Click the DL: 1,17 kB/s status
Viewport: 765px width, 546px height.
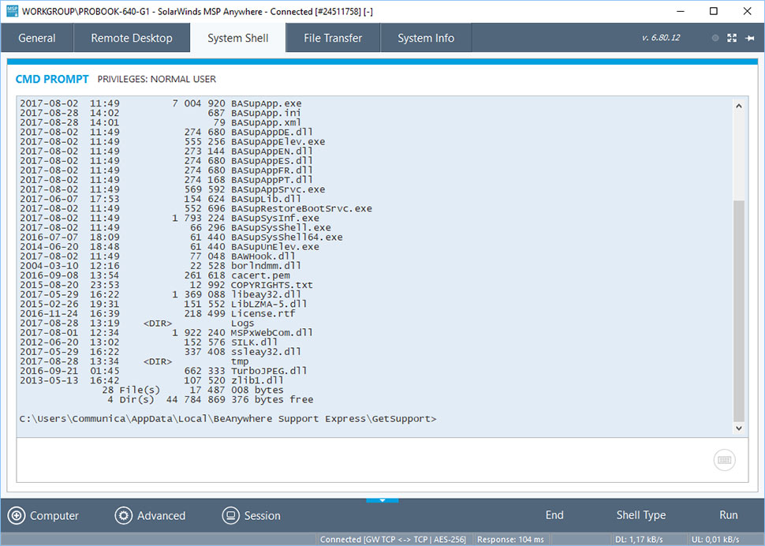click(639, 539)
